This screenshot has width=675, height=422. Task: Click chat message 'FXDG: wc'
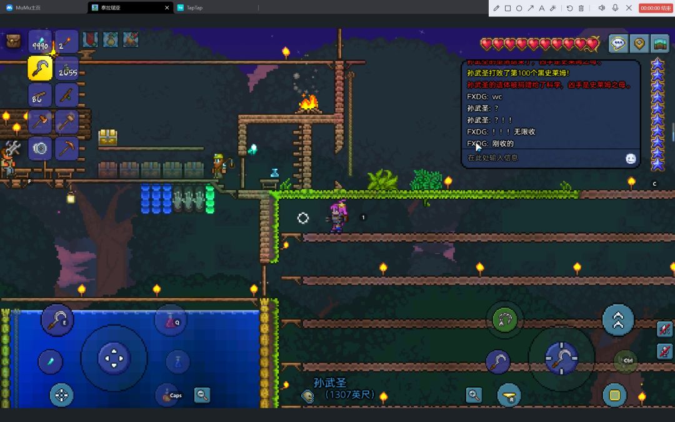[x=484, y=97]
